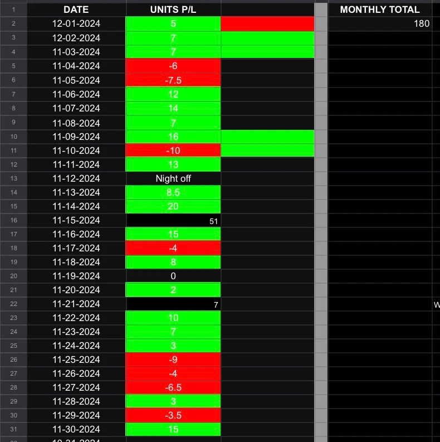Select the date cell 11-05-2024
The height and width of the screenshot is (442, 440).
tap(76, 80)
